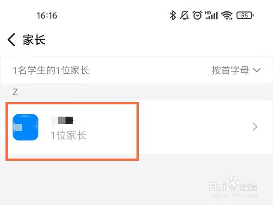Select the Z alphabetical section header
Image resolution: width=273 pixels, height=205 pixels.
[x=15, y=92]
